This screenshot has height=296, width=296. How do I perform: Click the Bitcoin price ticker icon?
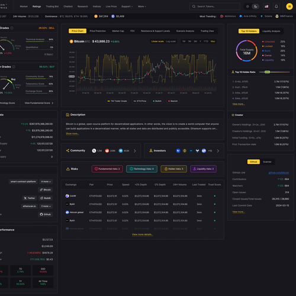click(96, 16)
